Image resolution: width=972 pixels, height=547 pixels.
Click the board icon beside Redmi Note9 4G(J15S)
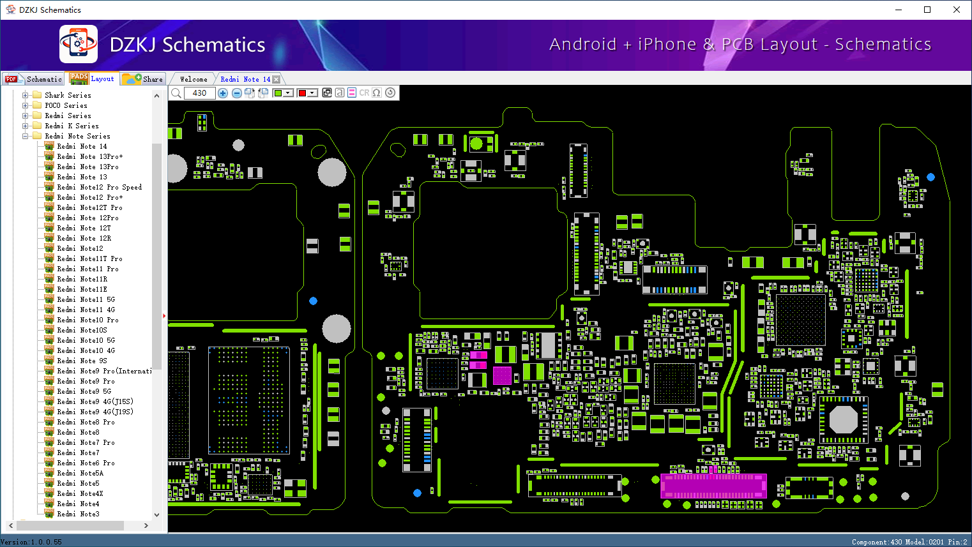(49, 401)
